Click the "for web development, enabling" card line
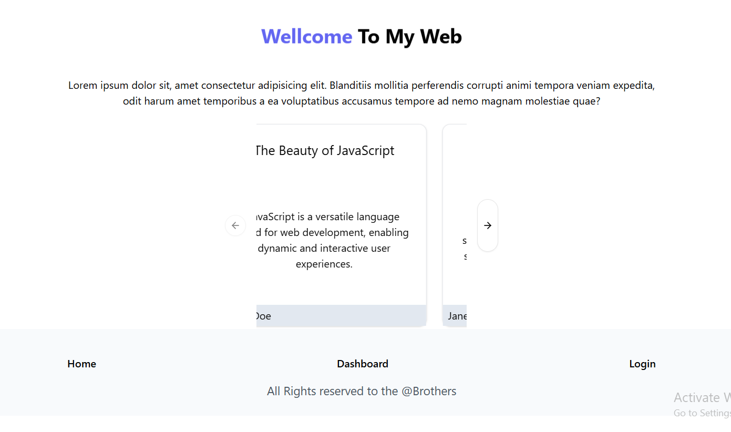The width and height of the screenshot is (731, 432). 333,232
